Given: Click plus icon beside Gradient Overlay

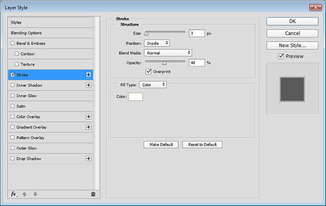Looking at the screenshot, I should tap(89, 127).
